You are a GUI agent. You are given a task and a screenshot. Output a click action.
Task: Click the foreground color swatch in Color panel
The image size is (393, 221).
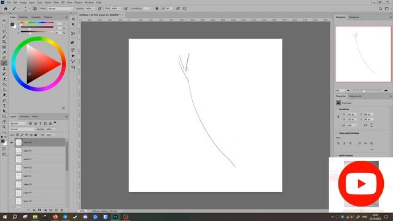coord(12,25)
